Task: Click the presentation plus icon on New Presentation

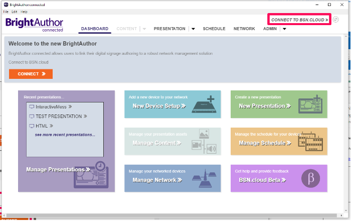Action: tap(310, 104)
